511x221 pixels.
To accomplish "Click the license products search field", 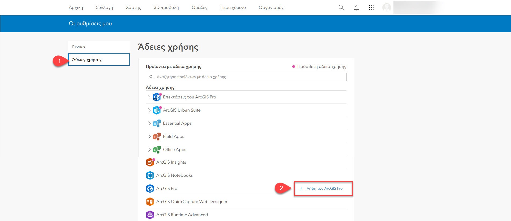I will point(246,77).
